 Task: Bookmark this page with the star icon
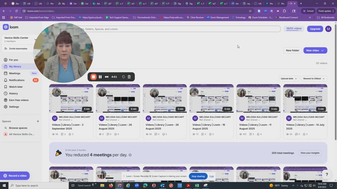pyautogui.click(x=250, y=11)
